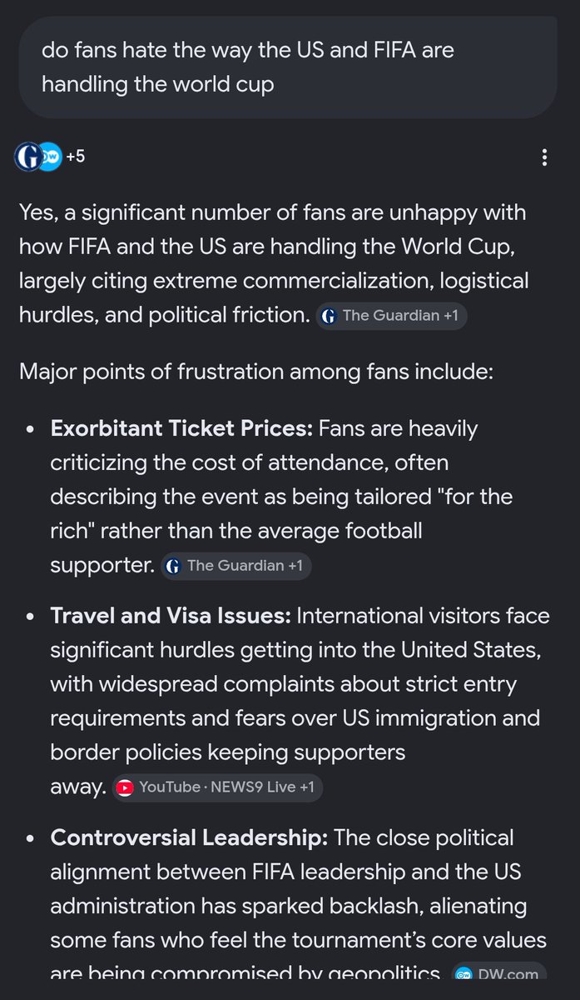Expand "The Guardian +1" citation after the summary paragraph
The height and width of the screenshot is (1000, 580).
tap(392, 317)
